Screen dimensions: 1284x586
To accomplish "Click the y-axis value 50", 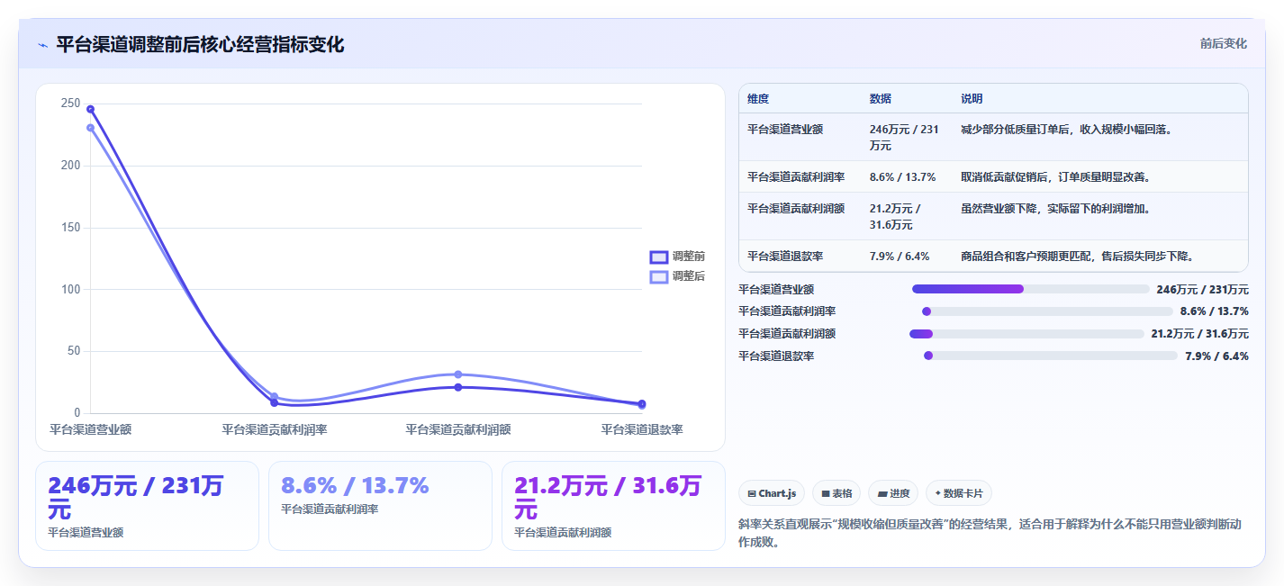I will click(74, 351).
